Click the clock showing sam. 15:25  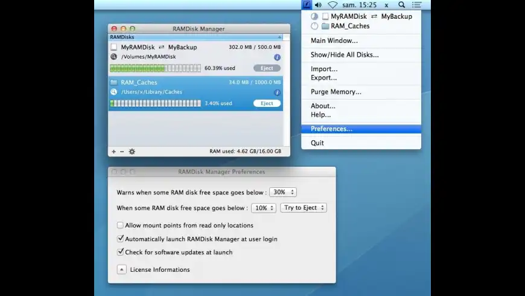tap(359, 5)
